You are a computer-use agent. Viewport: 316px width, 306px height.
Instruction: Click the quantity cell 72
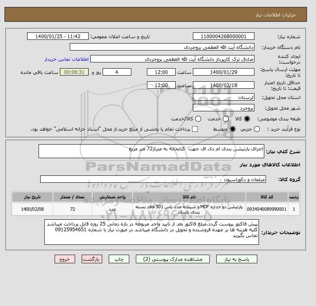(x=73, y=209)
